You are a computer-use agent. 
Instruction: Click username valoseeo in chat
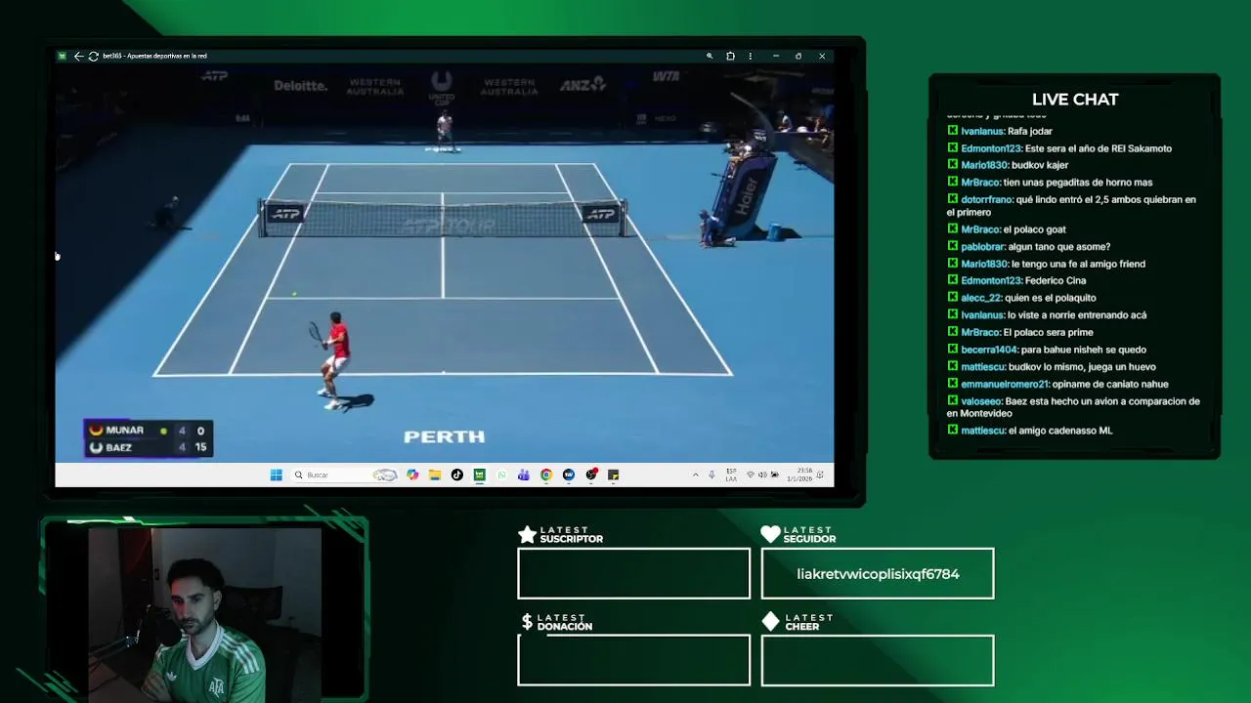[x=981, y=400]
